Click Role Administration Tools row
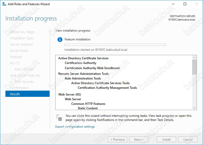The image size is (203, 145). point(83,78)
